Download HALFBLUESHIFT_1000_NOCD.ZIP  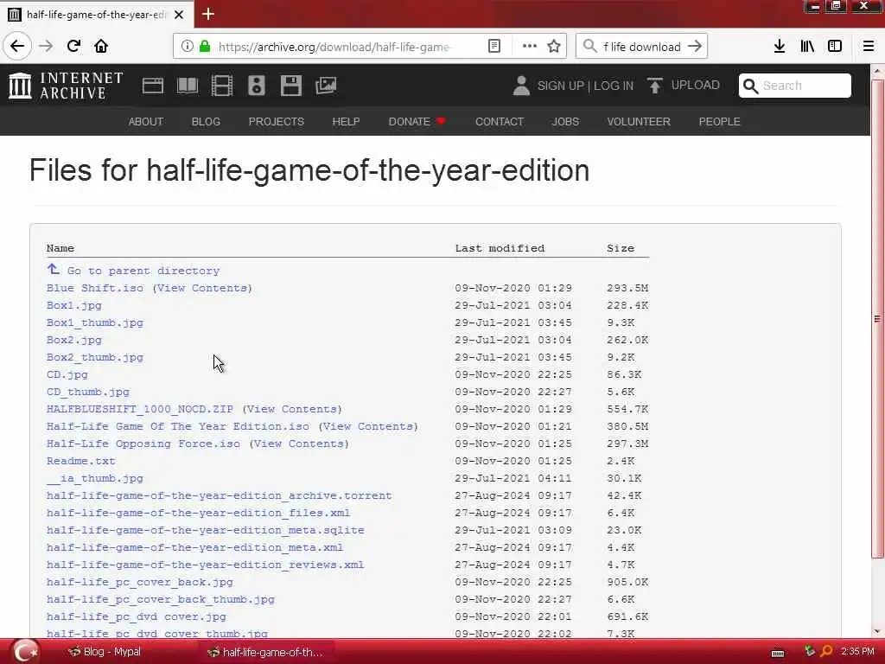pyautogui.click(x=140, y=409)
